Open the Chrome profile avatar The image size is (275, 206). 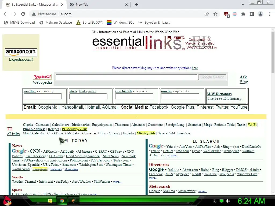[x=260, y=14]
